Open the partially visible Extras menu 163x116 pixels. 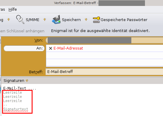[x=2, y=9]
